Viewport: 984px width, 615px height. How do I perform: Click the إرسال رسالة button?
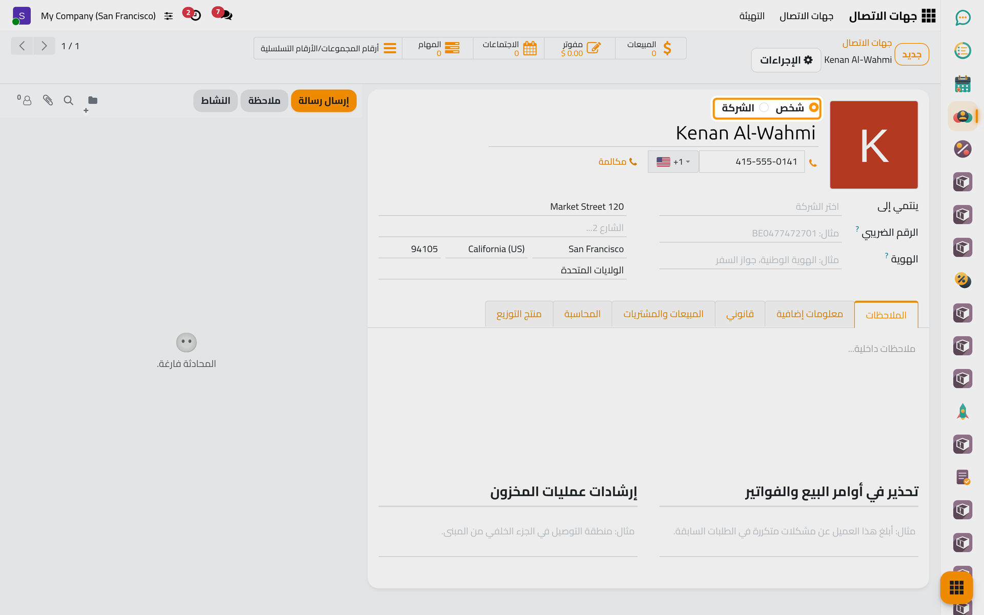(x=323, y=100)
